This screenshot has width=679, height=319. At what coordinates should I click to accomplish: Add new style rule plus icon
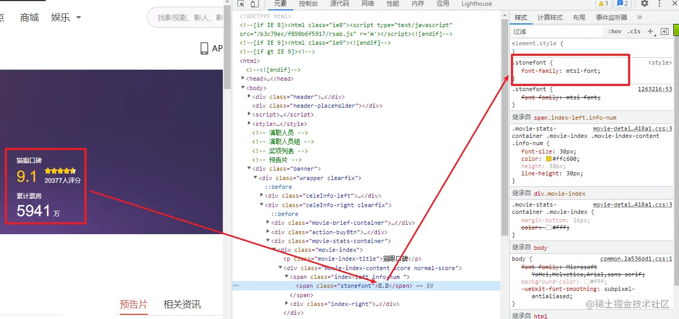pos(650,32)
